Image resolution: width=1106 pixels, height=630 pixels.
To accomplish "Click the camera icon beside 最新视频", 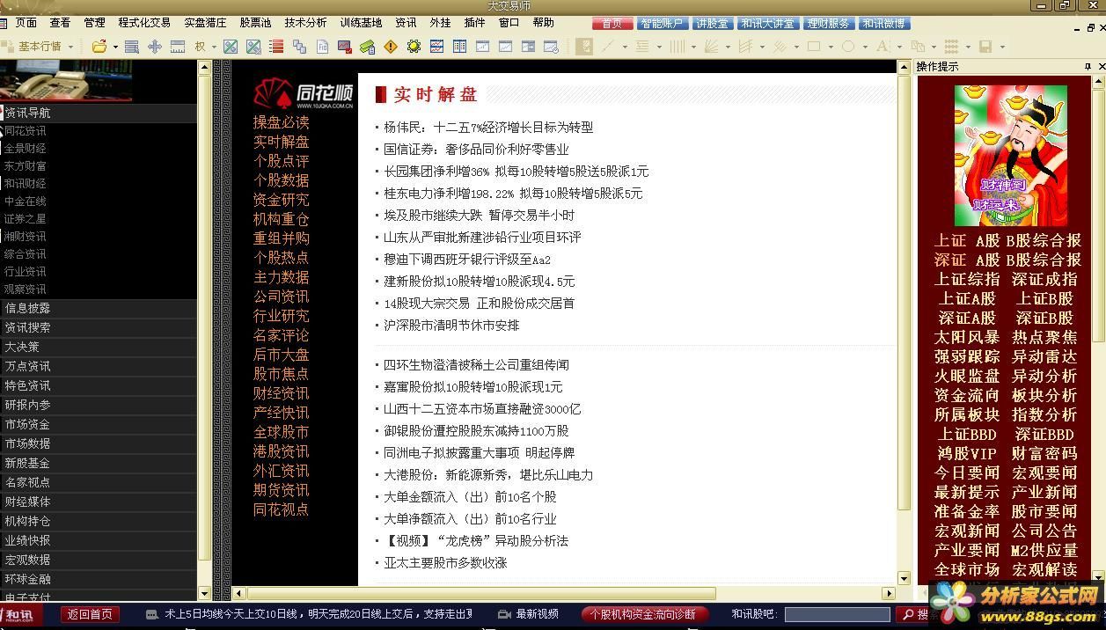I will (504, 614).
